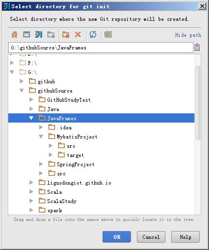Expand the SpringProject folder
The width and height of the screenshot is (209, 250).
pyautogui.click(x=41, y=164)
